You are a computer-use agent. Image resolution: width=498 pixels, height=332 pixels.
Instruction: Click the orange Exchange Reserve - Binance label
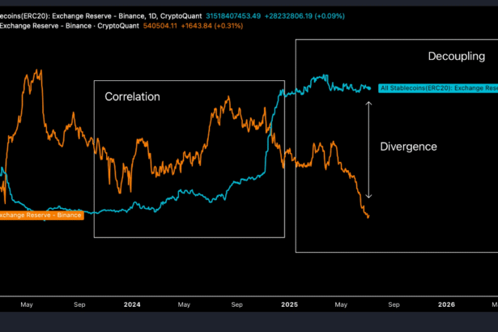tap(40, 215)
